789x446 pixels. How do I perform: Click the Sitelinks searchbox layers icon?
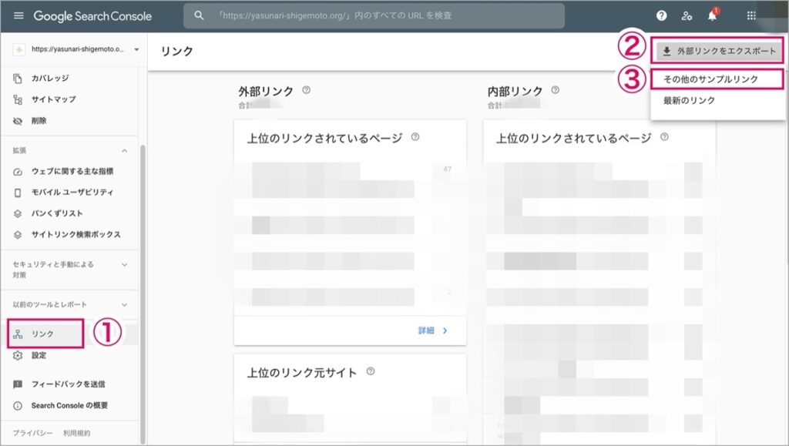point(18,235)
